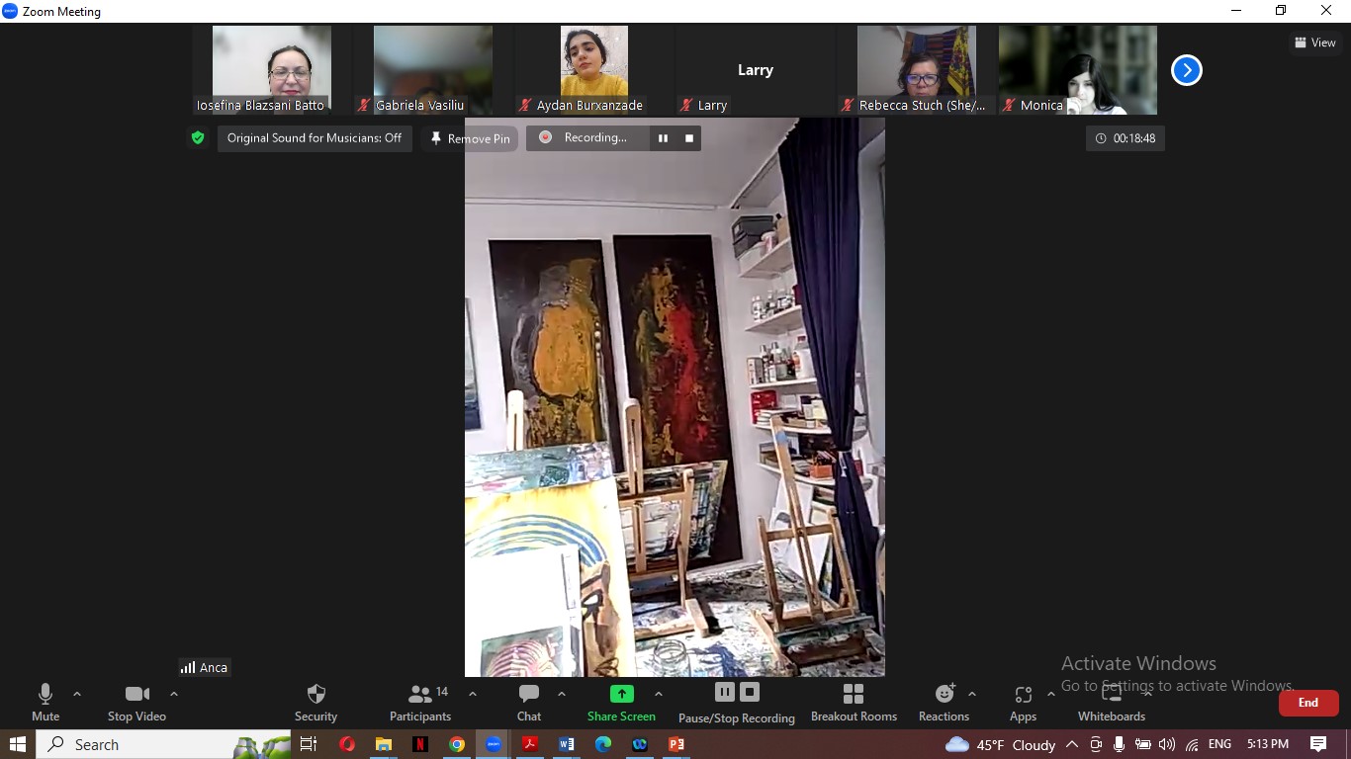1351x759 pixels.
Task: Open Google Chrome from the taskbar
Action: 457,744
